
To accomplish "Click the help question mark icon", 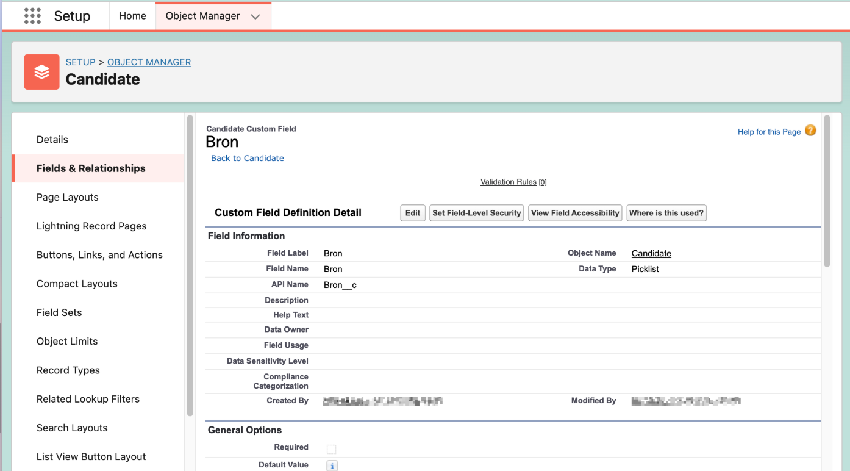I will tap(810, 131).
